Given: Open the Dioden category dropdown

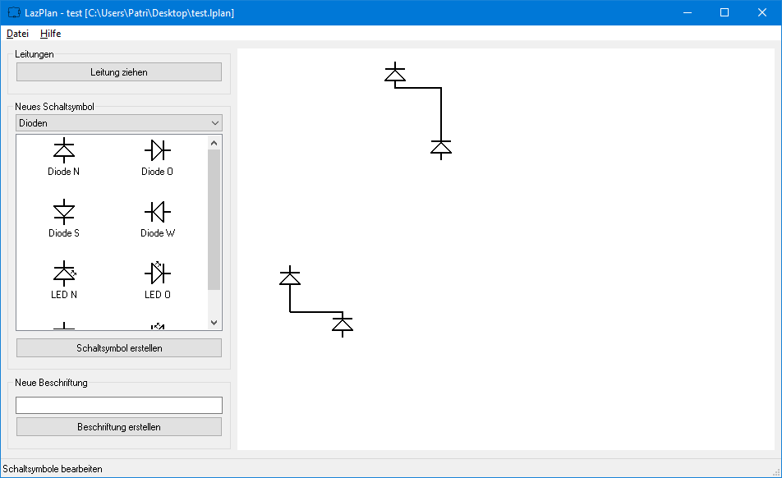Looking at the screenshot, I should point(119,123).
